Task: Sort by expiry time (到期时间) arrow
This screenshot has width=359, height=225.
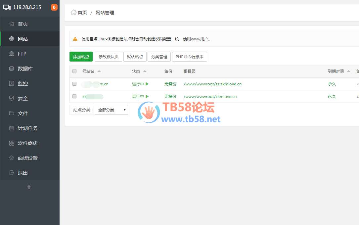Action: (x=348, y=71)
